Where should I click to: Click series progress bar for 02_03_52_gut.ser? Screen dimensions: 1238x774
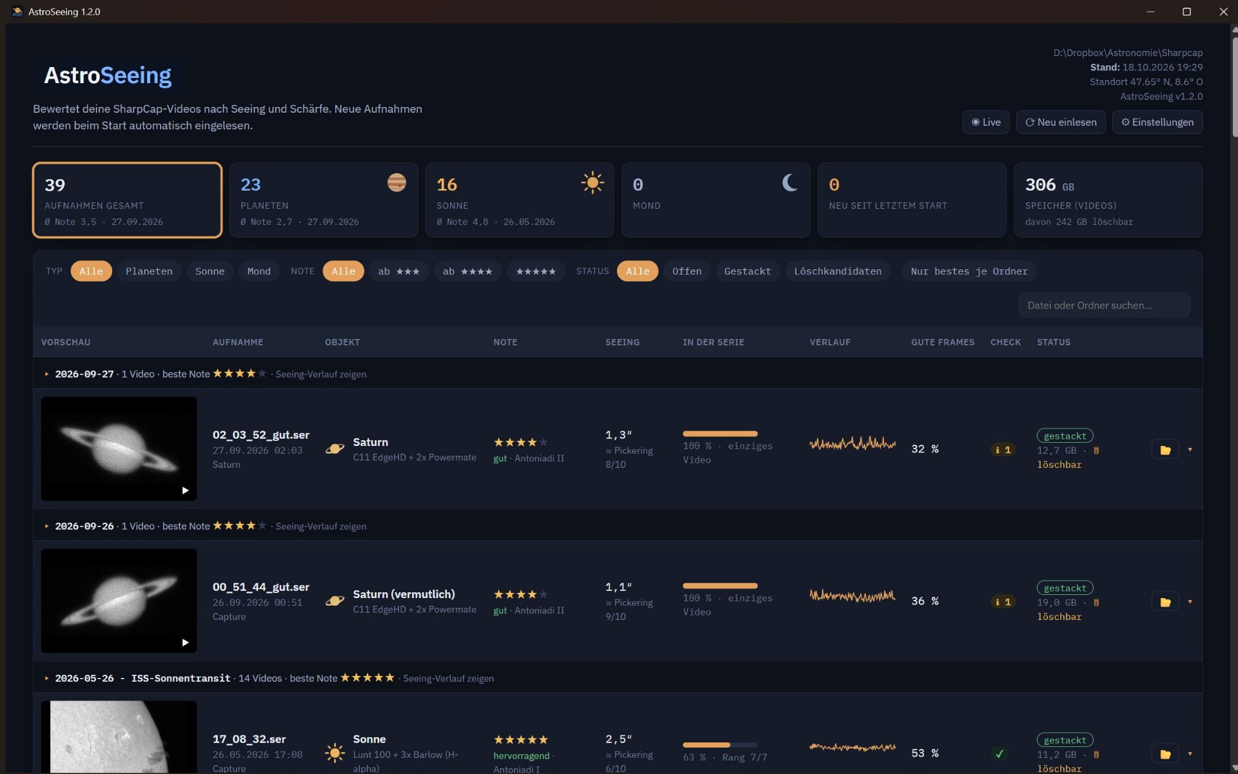click(x=720, y=434)
